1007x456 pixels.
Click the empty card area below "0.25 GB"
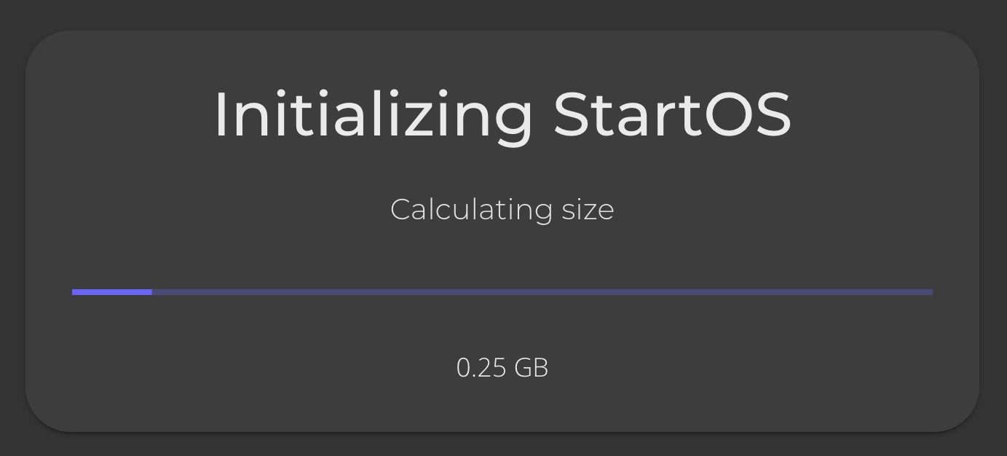point(502,408)
